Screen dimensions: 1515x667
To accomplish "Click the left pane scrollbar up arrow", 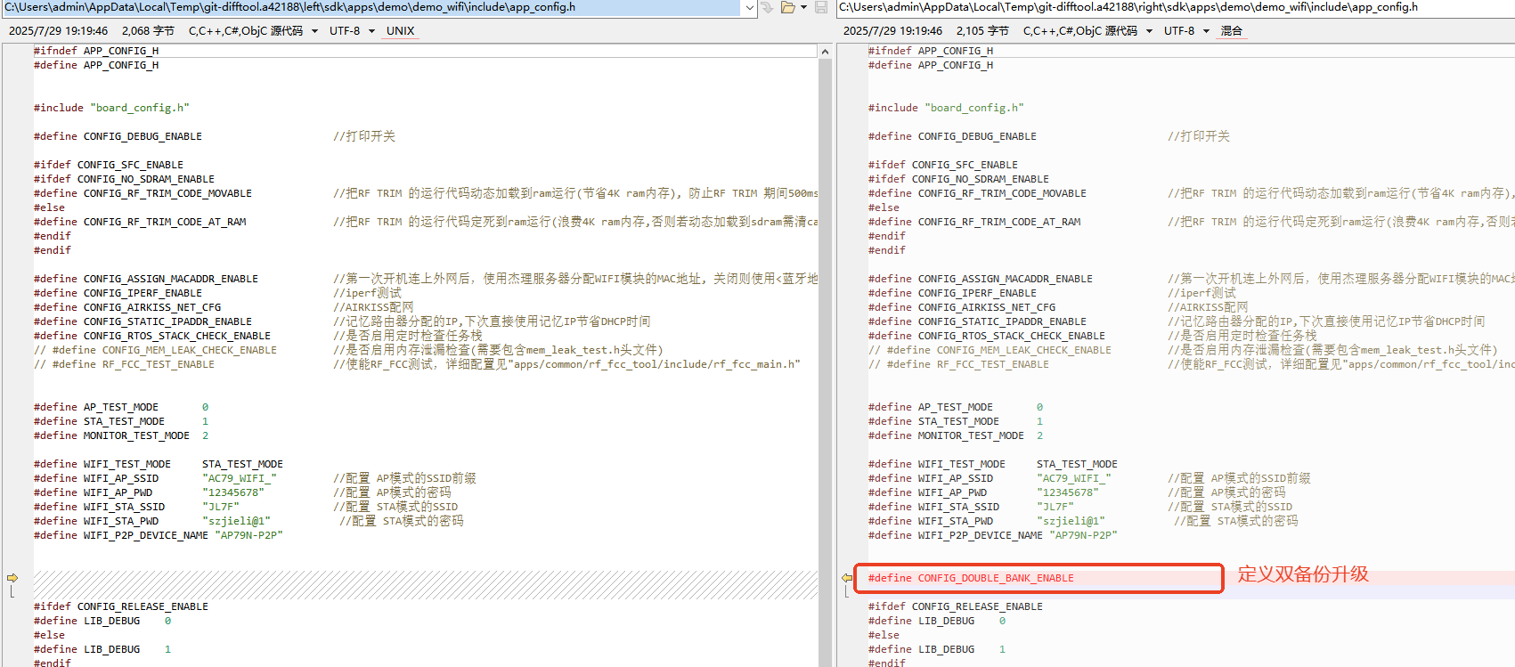I will pyautogui.click(x=825, y=52).
